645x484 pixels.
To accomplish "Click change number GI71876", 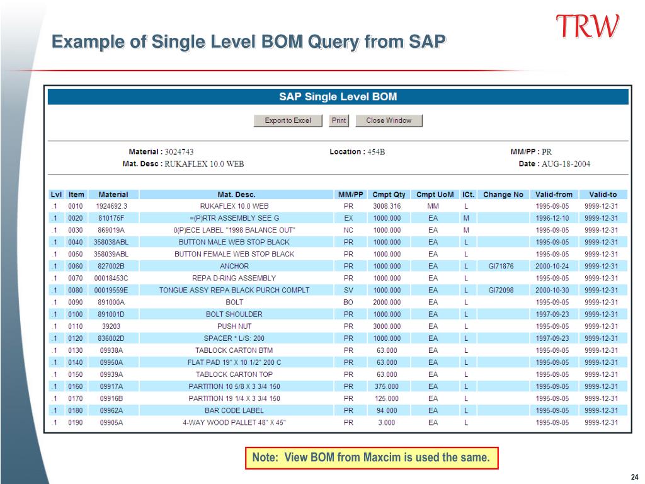I will click(x=501, y=267).
